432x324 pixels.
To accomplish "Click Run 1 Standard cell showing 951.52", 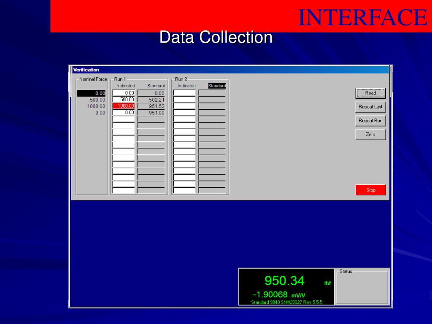I will click(151, 106).
